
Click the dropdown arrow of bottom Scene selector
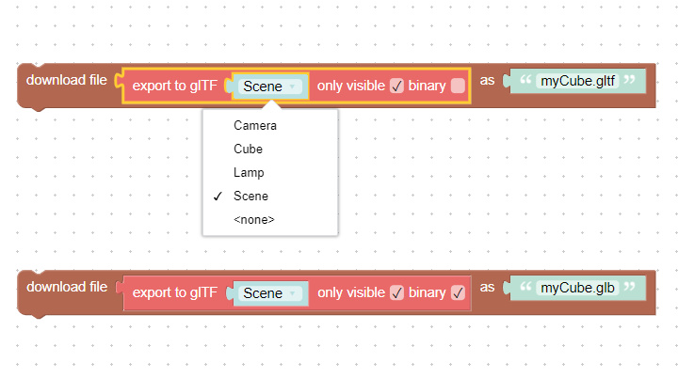(292, 293)
